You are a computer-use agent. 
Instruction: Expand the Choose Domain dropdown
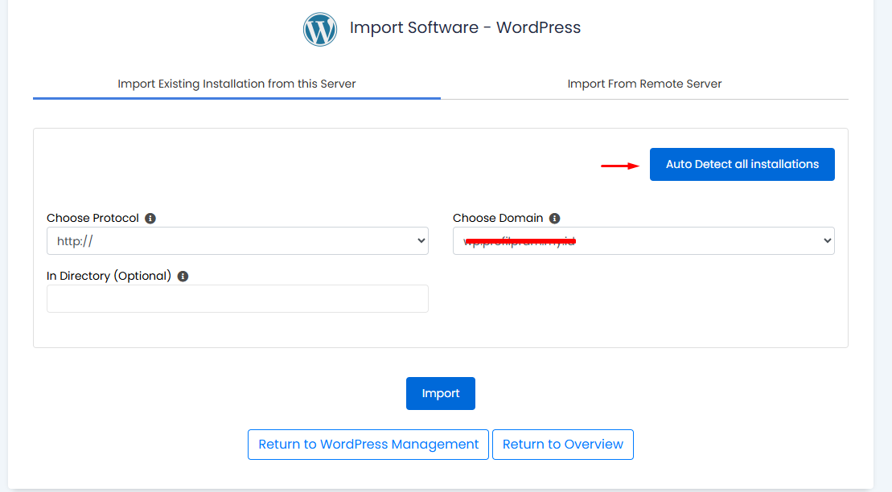click(643, 240)
